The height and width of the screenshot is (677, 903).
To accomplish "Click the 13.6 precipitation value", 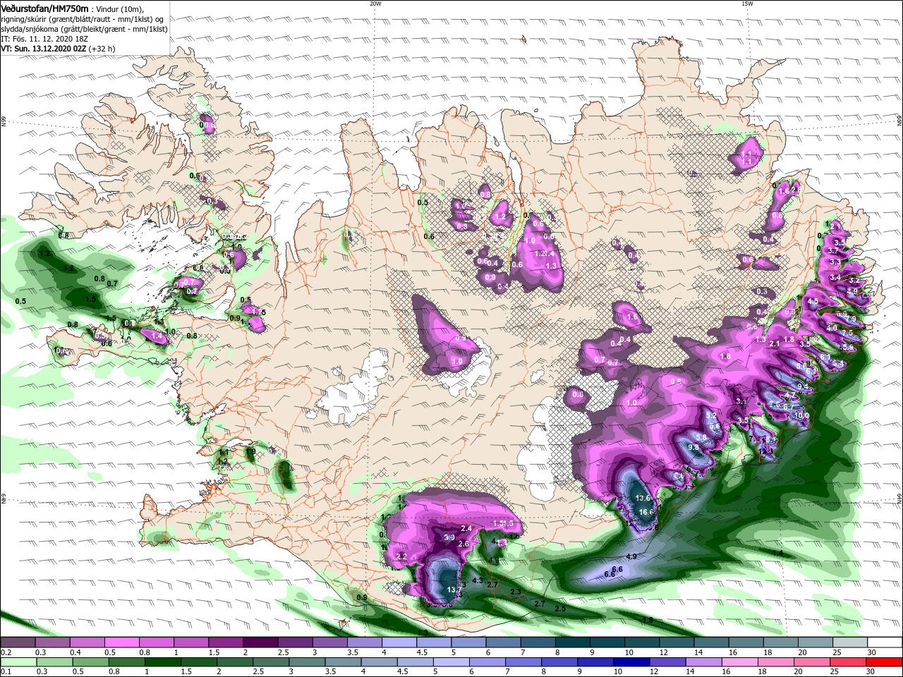I will point(641,499).
